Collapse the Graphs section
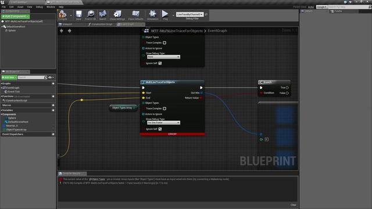The height and width of the screenshot is (209, 372). pyautogui.click(x=1, y=84)
